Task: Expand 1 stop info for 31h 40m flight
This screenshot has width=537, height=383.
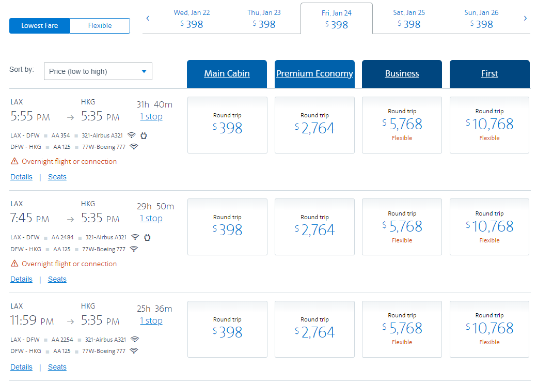Action: click(x=151, y=117)
